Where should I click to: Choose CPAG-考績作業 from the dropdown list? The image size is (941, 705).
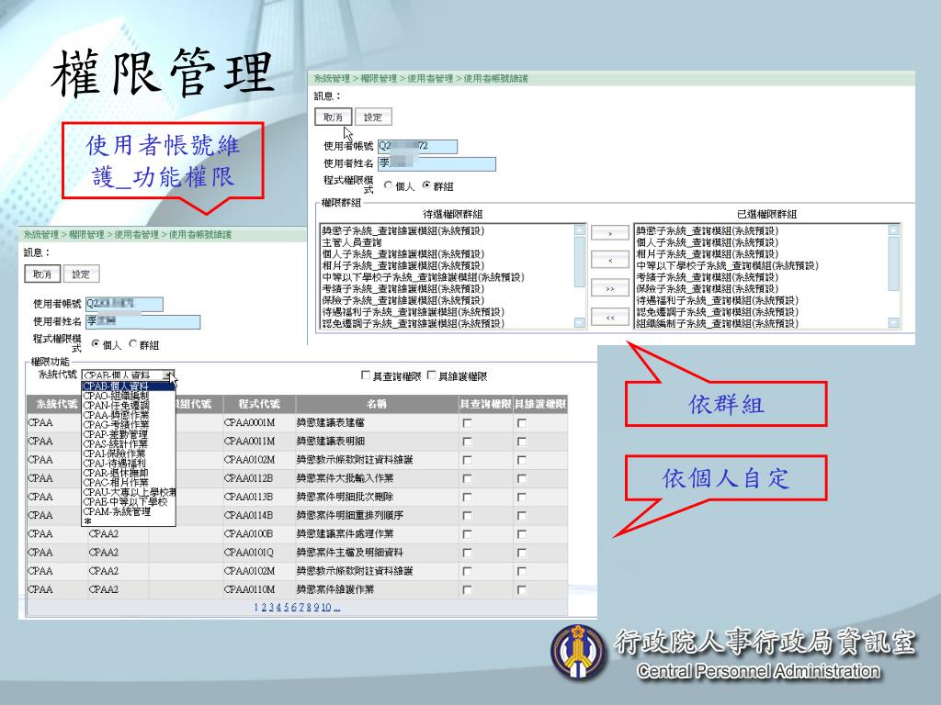click(x=129, y=424)
